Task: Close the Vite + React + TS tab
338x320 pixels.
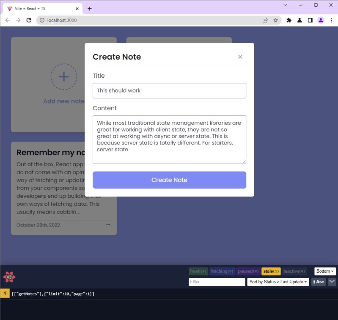Action: pos(77,8)
